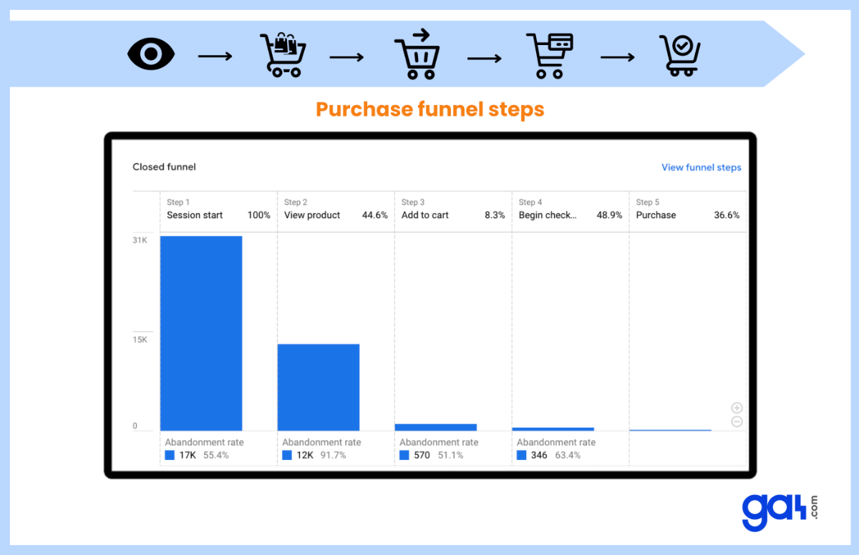Click the 31K axis label
The height and width of the screenshot is (555, 859).
tap(140, 240)
